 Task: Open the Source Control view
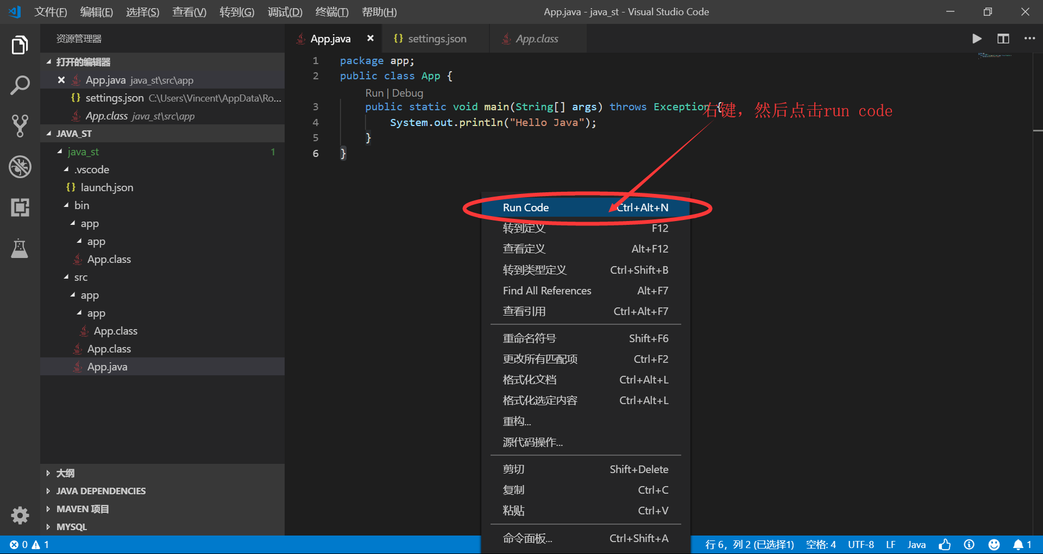pos(20,126)
